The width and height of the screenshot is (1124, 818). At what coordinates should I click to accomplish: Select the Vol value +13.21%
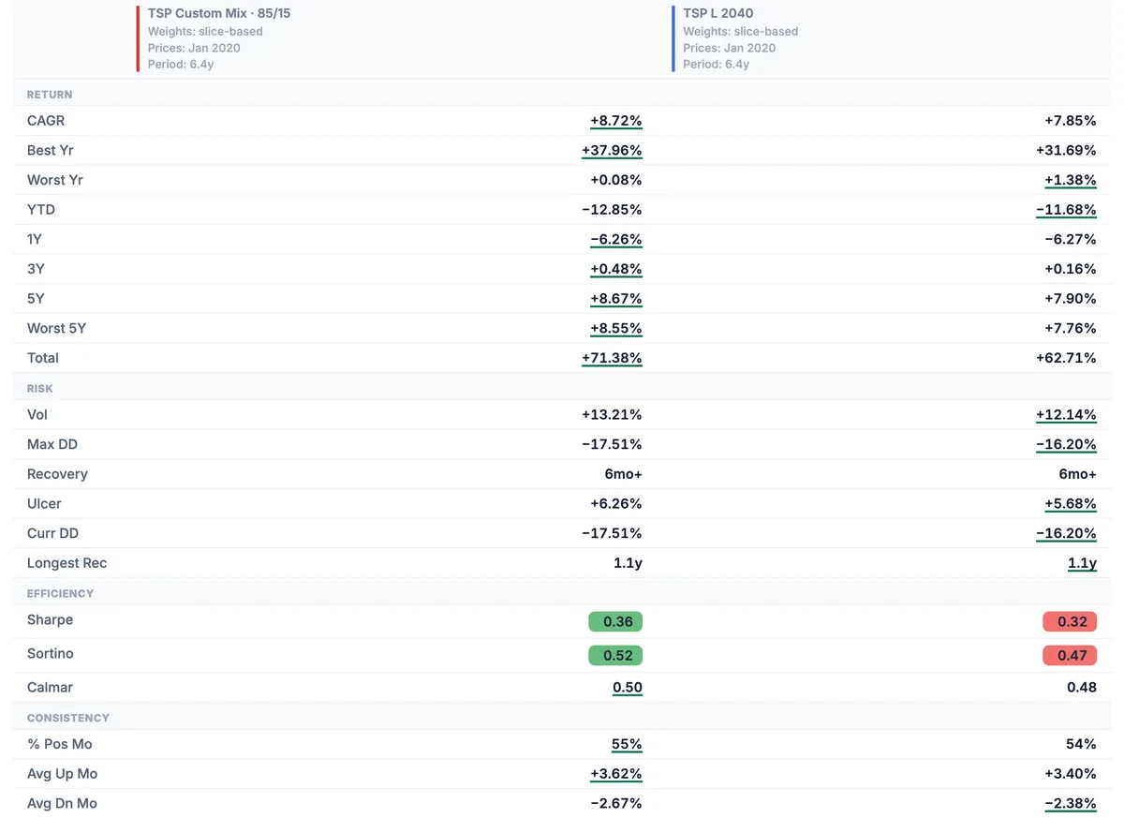coord(613,414)
